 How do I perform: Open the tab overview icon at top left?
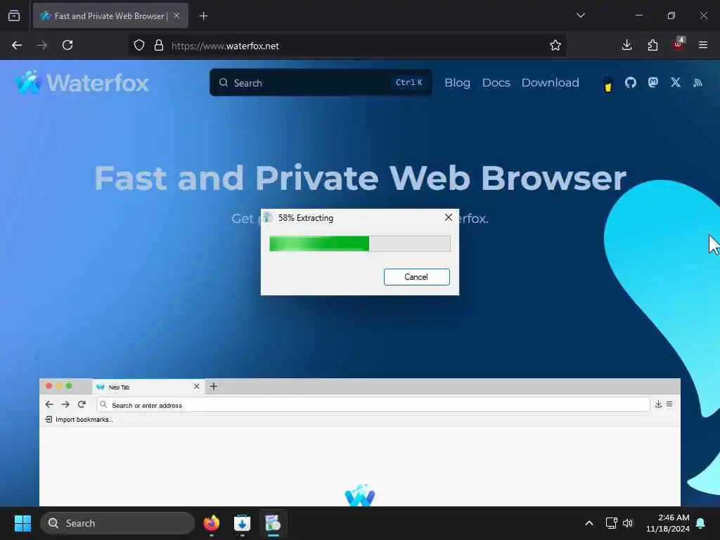(x=14, y=15)
